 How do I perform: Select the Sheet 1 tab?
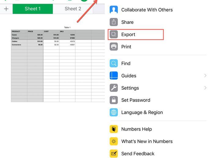33,9
